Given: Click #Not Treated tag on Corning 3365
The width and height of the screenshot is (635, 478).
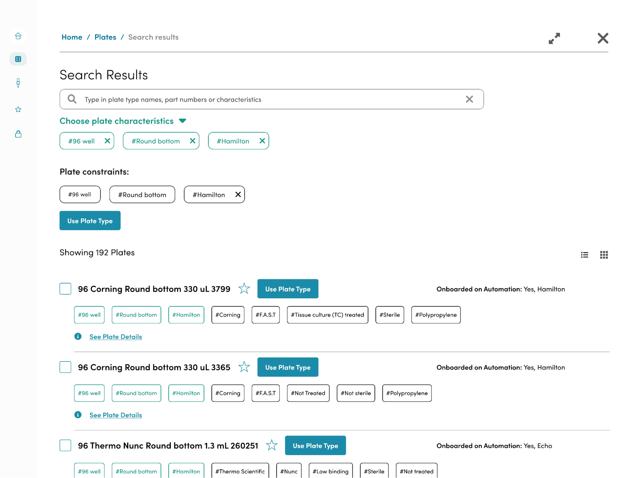Looking at the screenshot, I should pos(308,393).
